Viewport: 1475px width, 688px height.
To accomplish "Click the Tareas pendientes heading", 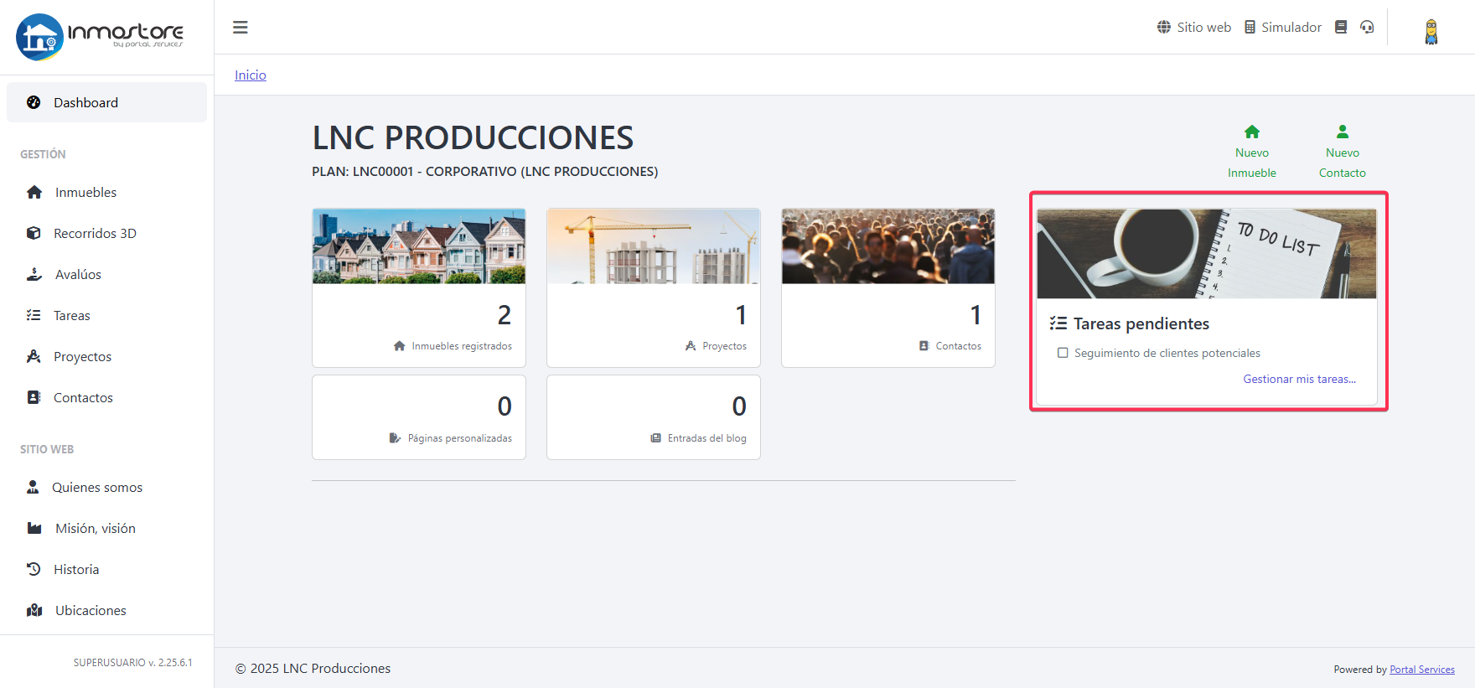I will coord(1141,323).
